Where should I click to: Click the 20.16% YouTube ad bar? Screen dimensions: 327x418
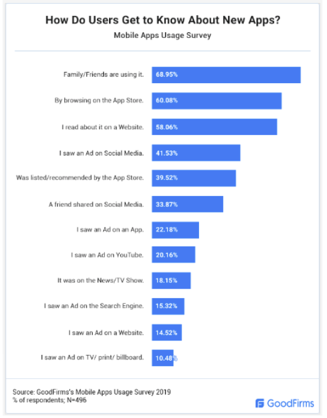173,255
